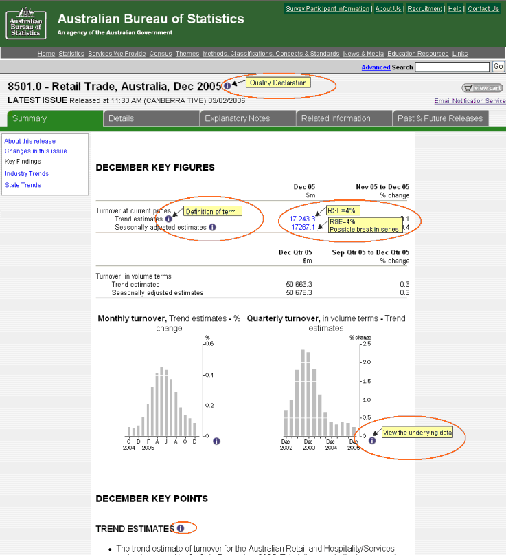This screenshot has width=506, height=555.
Task: Select Industry Trends in sidebar
Action: (27, 174)
